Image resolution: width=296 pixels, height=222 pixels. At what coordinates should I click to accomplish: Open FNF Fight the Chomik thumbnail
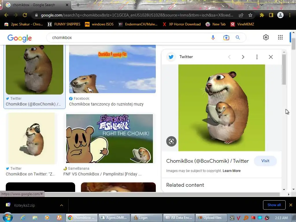[x=110, y=138]
